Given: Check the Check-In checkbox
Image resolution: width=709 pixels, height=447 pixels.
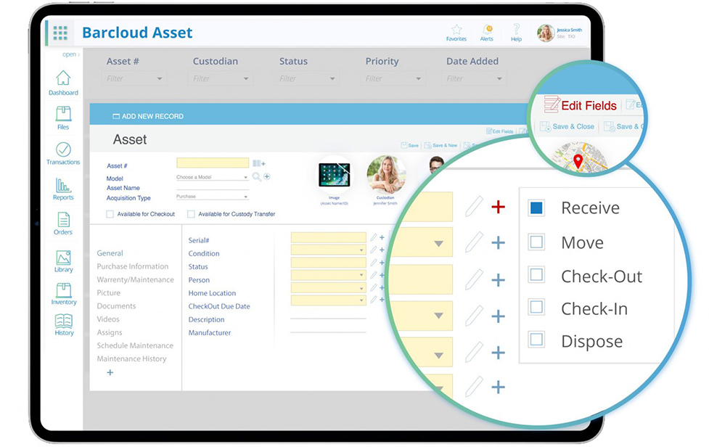Looking at the screenshot, I should (536, 308).
